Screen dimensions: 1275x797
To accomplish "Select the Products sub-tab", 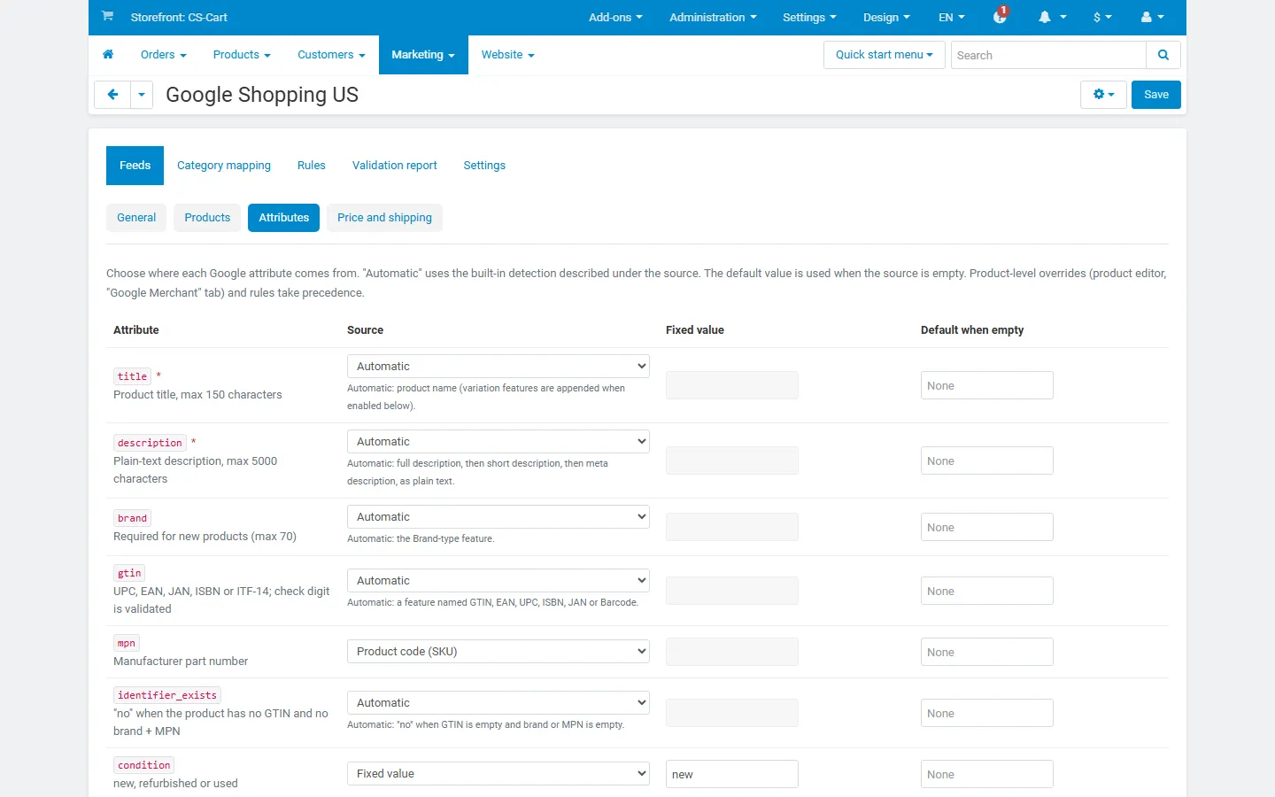I will [x=207, y=218].
